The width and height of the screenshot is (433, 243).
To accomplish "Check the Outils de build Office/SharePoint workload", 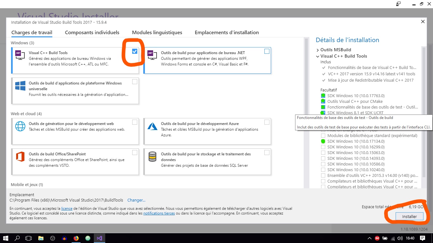I will pos(135,153).
